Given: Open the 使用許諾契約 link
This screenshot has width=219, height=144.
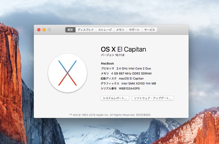Looking at the screenshot, I should coord(143,115).
